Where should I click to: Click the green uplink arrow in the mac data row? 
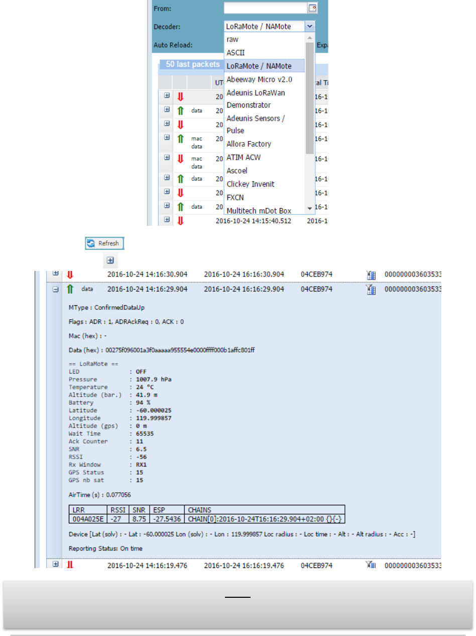180,138
